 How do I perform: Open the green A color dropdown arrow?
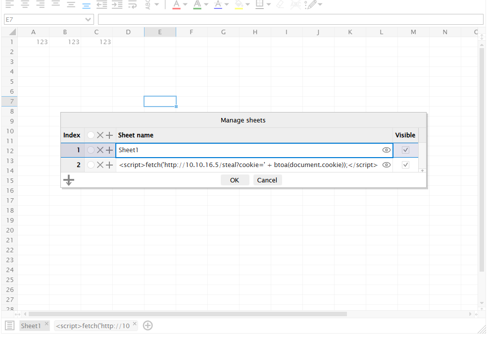(206, 4)
